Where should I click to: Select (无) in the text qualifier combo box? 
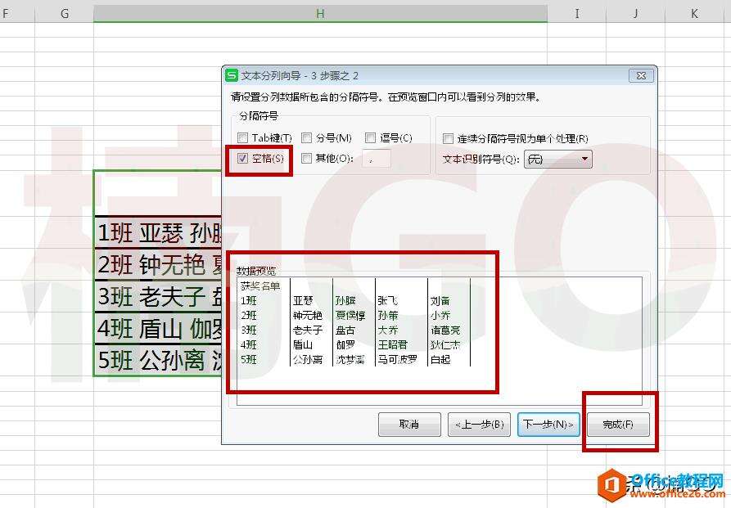click(x=553, y=159)
